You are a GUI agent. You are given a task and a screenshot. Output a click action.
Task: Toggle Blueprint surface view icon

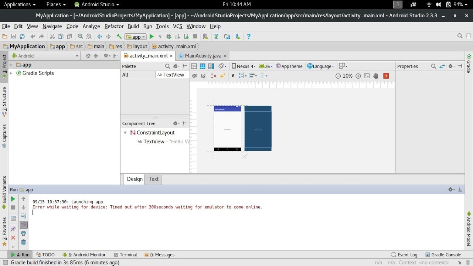(203, 66)
